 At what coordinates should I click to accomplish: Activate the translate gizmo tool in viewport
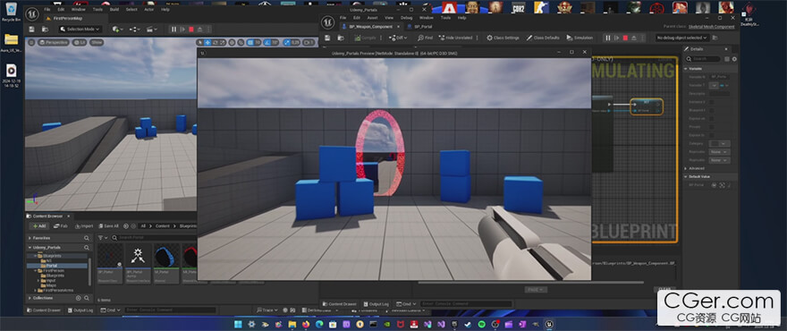(207, 43)
